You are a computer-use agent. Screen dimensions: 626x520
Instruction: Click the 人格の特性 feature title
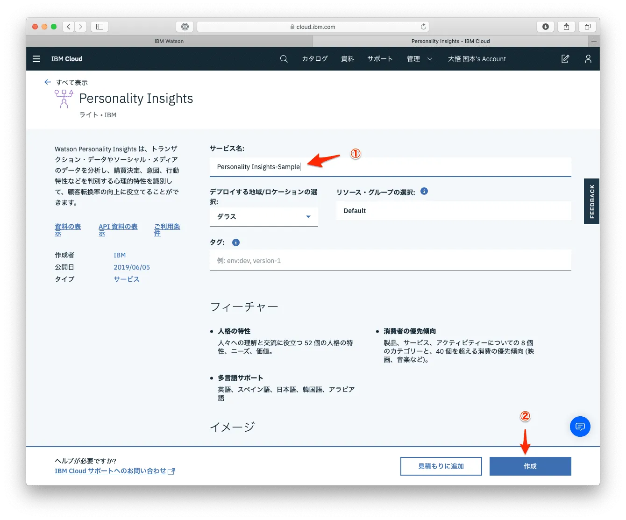tap(234, 331)
